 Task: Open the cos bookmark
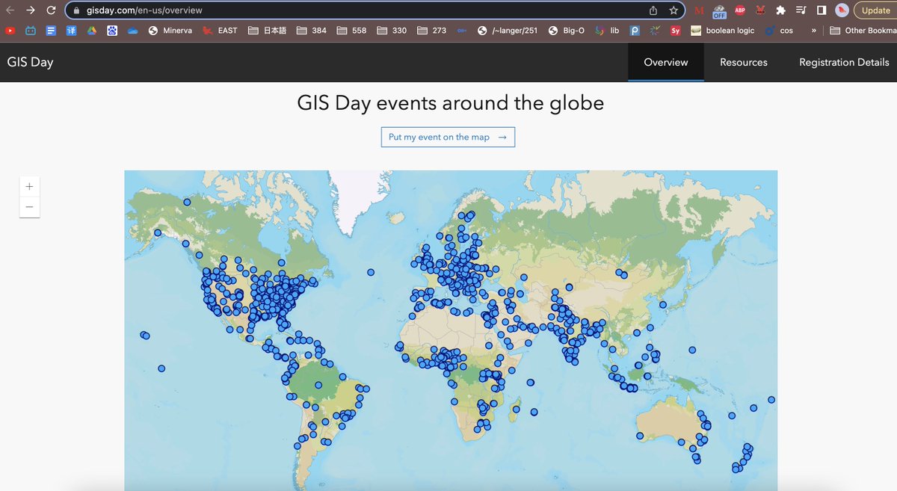pos(778,31)
